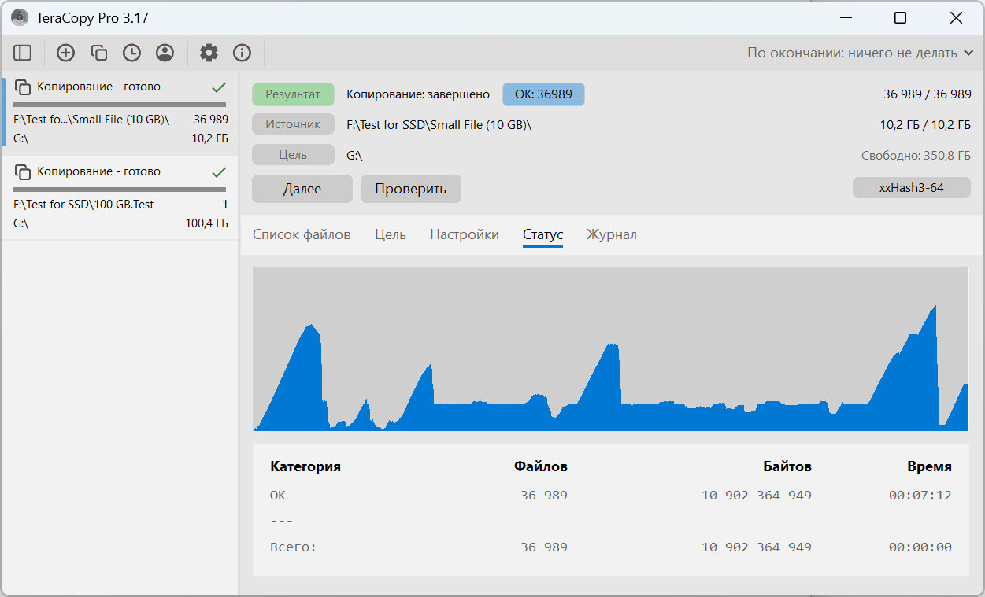
Task: Click the green checkmark of Small File task
Action: tap(219, 87)
